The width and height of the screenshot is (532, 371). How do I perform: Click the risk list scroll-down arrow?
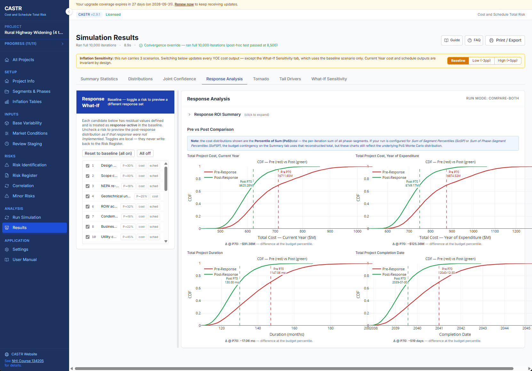click(x=166, y=241)
